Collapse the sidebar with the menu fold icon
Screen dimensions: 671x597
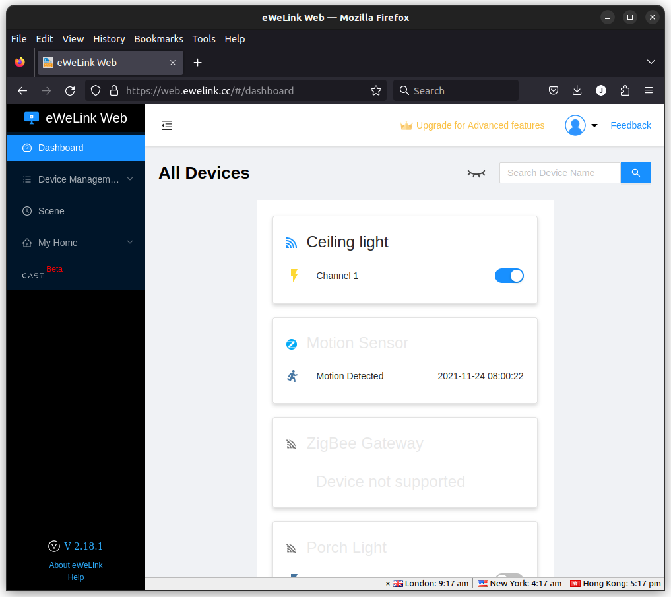167,125
